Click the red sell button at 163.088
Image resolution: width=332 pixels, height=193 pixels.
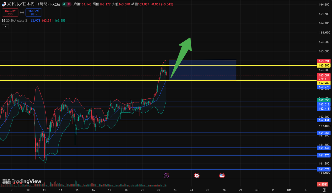click(x=10, y=12)
